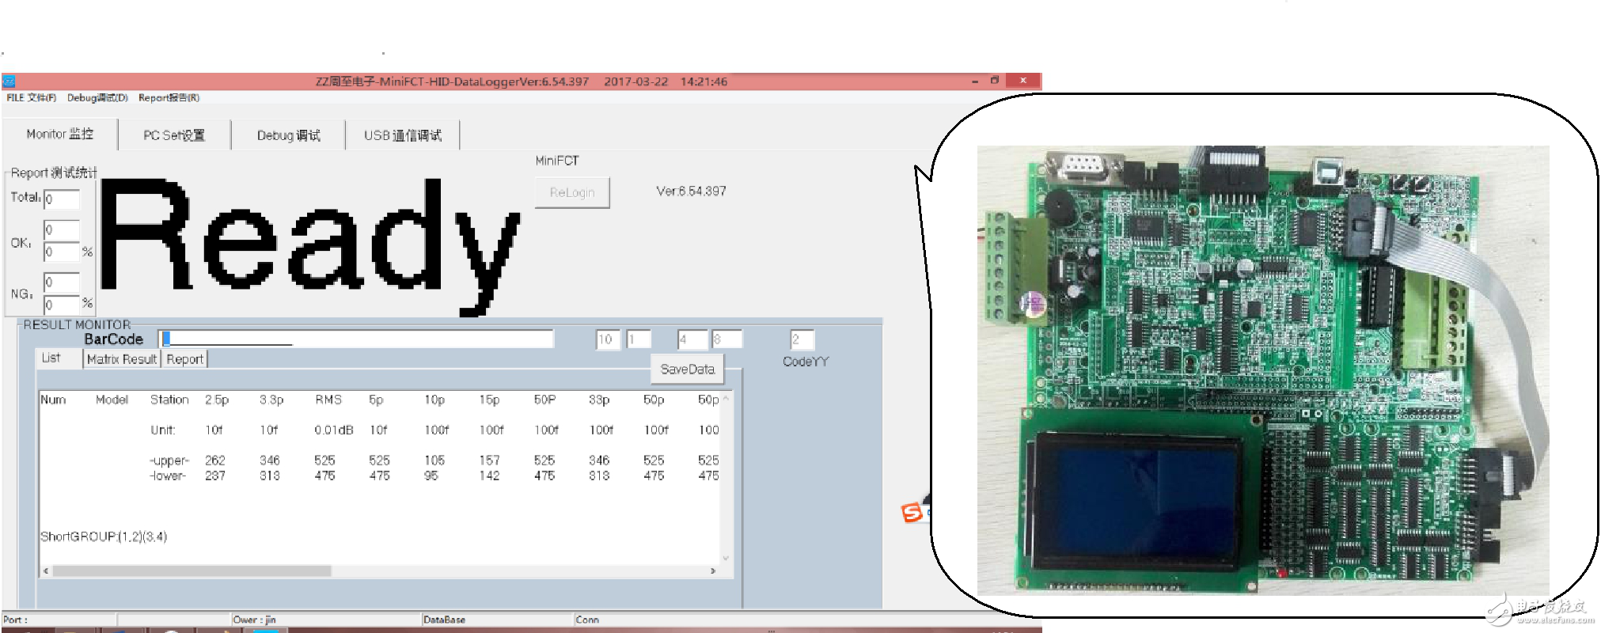Click right arrow of results horizontal scrollbar
1601x633 pixels.
click(x=712, y=570)
